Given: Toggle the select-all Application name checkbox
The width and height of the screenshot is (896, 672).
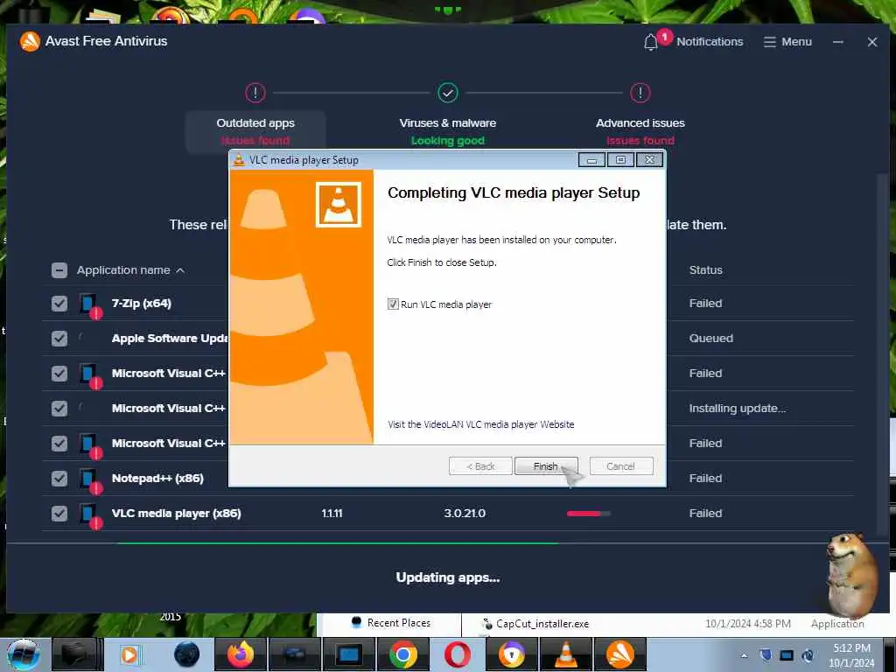Looking at the screenshot, I should click(x=59, y=270).
